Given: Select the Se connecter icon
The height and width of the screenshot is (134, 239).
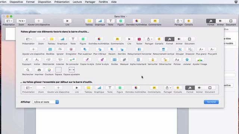Looking at the screenshot, I should [72, 60].
